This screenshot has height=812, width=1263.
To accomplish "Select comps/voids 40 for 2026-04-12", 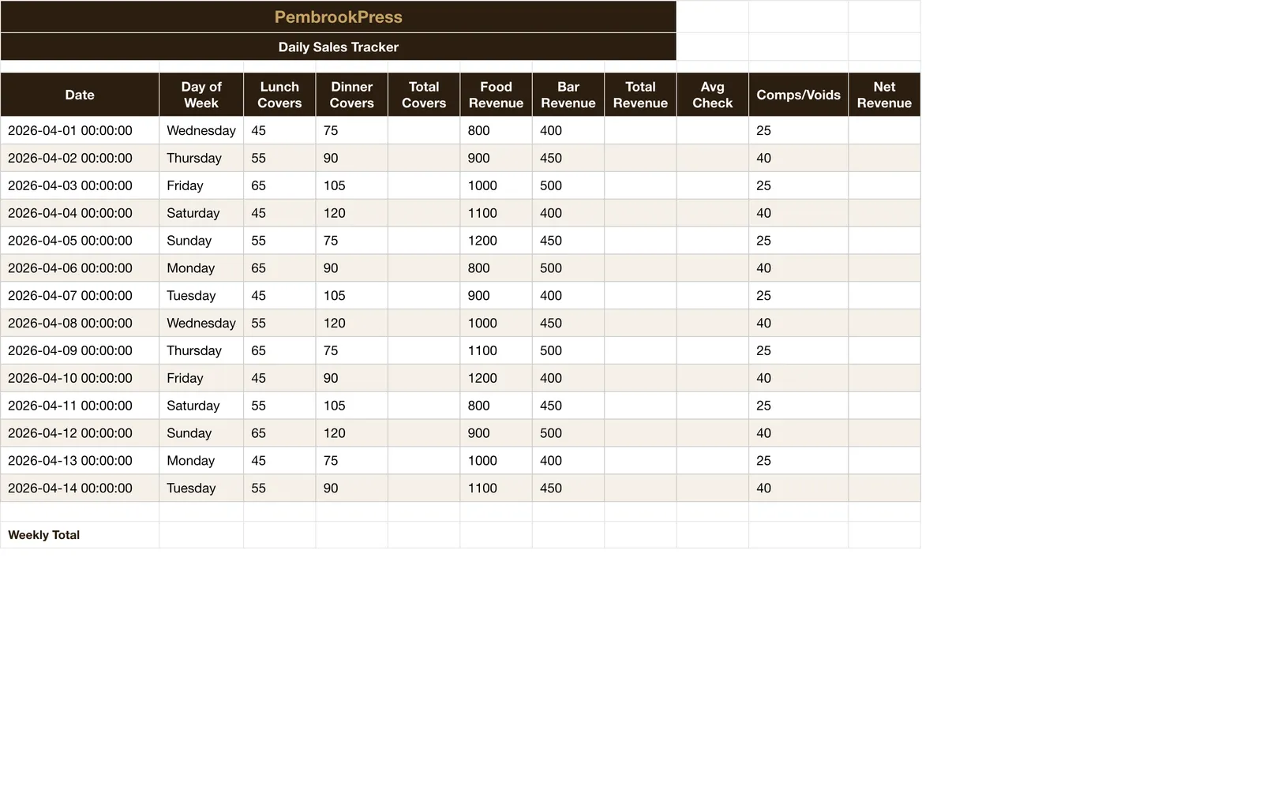I will 799,433.
